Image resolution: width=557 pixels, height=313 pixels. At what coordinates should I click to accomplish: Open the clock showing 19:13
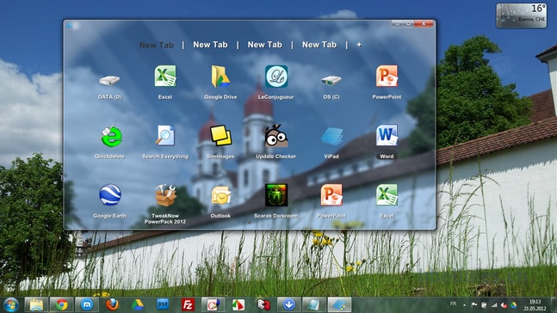click(x=535, y=305)
